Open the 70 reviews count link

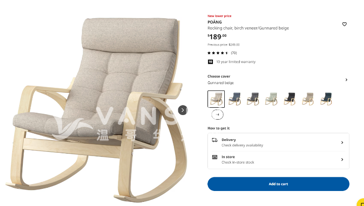click(234, 53)
